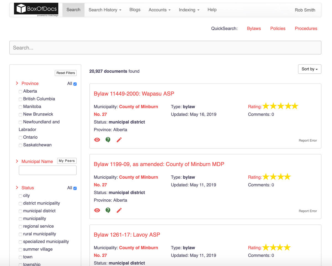Click the star rating of Lavoy ASP bylaw
The height and width of the screenshot is (266, 332).
click(x=276, y=247)
